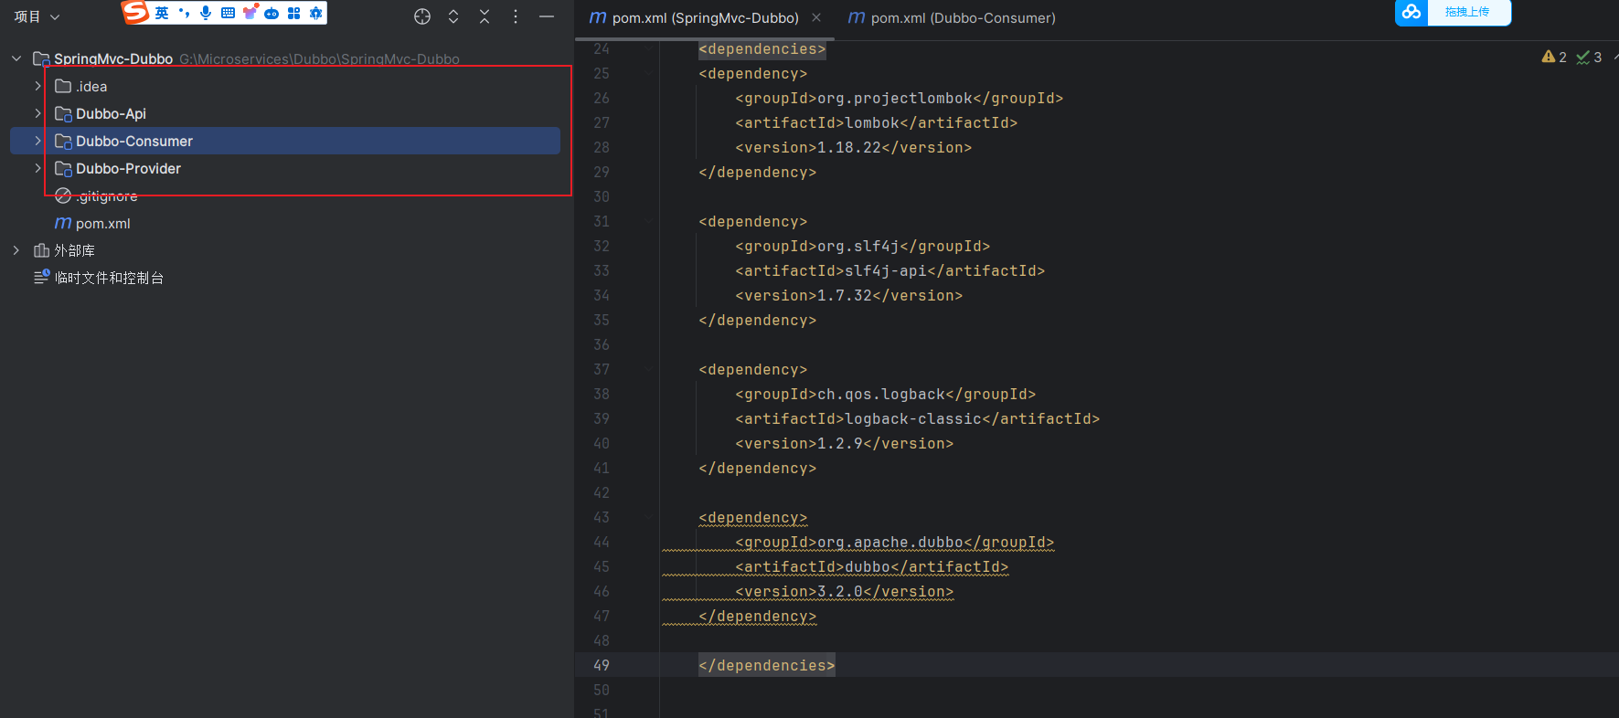Click the dubbo artifactId line

click(x=872, y=566)
